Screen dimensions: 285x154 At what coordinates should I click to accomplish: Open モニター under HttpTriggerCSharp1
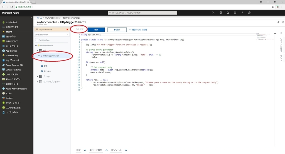pos(46,71)
